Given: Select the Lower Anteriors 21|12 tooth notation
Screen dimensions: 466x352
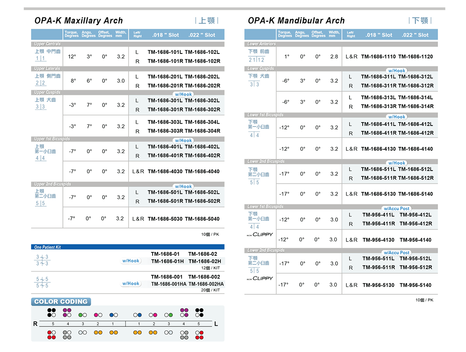Looking at the screenshot, I should point(256,60).
